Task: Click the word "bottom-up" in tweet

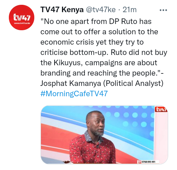Action: point(89,53)
